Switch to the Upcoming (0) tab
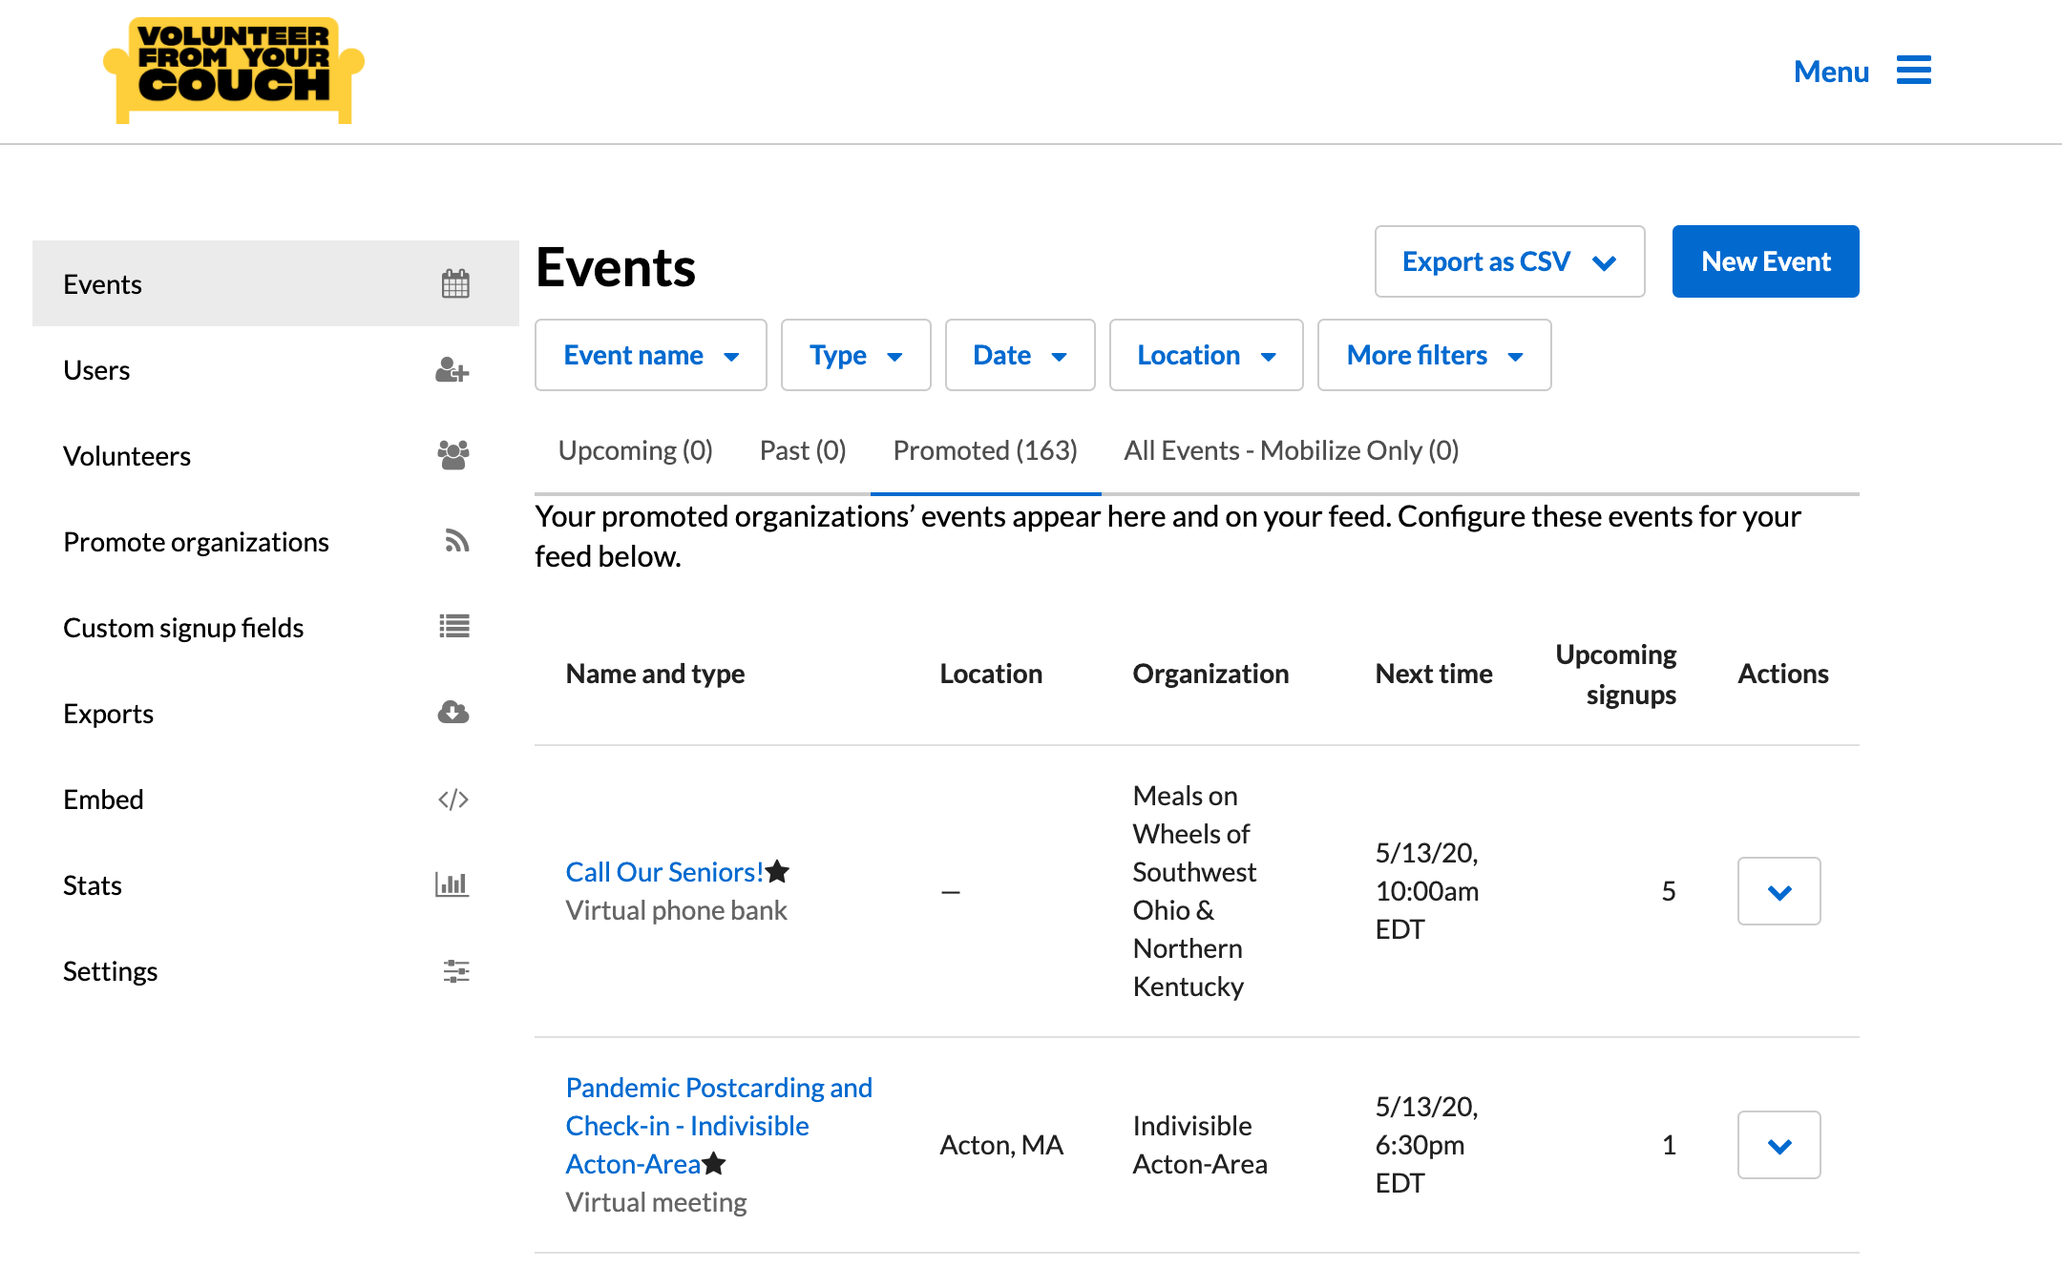The image size is (2062, 1288). click(636, 450)
